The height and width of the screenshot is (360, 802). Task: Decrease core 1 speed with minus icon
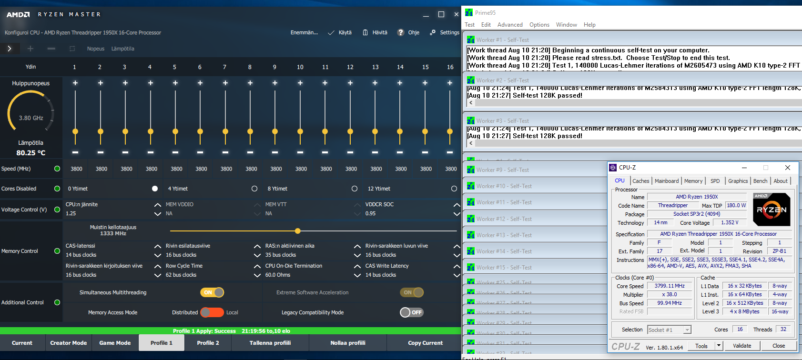[x=75, y=152]
